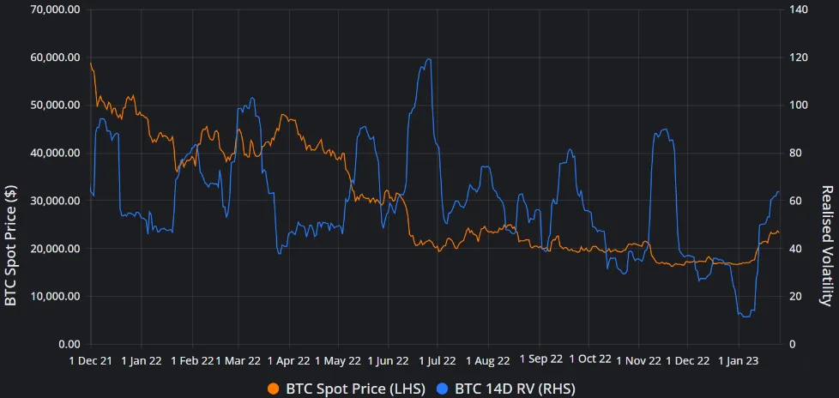Click the '1 Jan 23' x-axis label
Viewport: 839px width, 398px height.
pos(739,360)
